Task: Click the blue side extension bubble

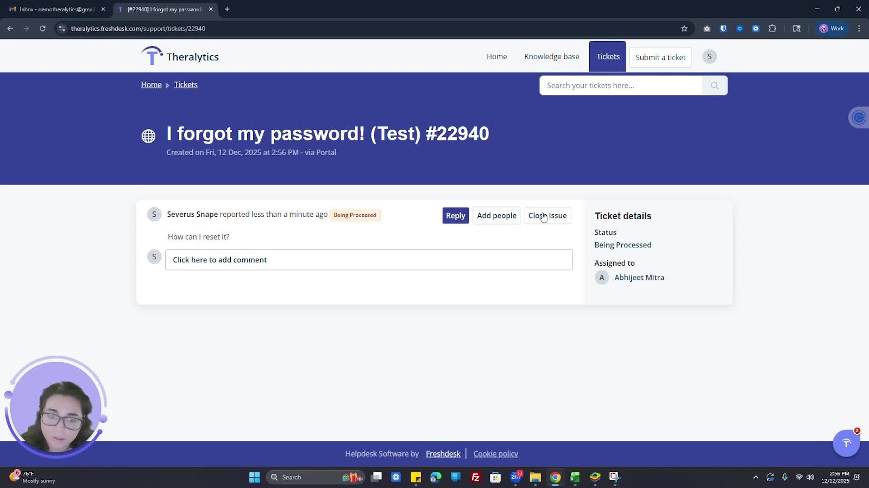Action: [859, 117]
